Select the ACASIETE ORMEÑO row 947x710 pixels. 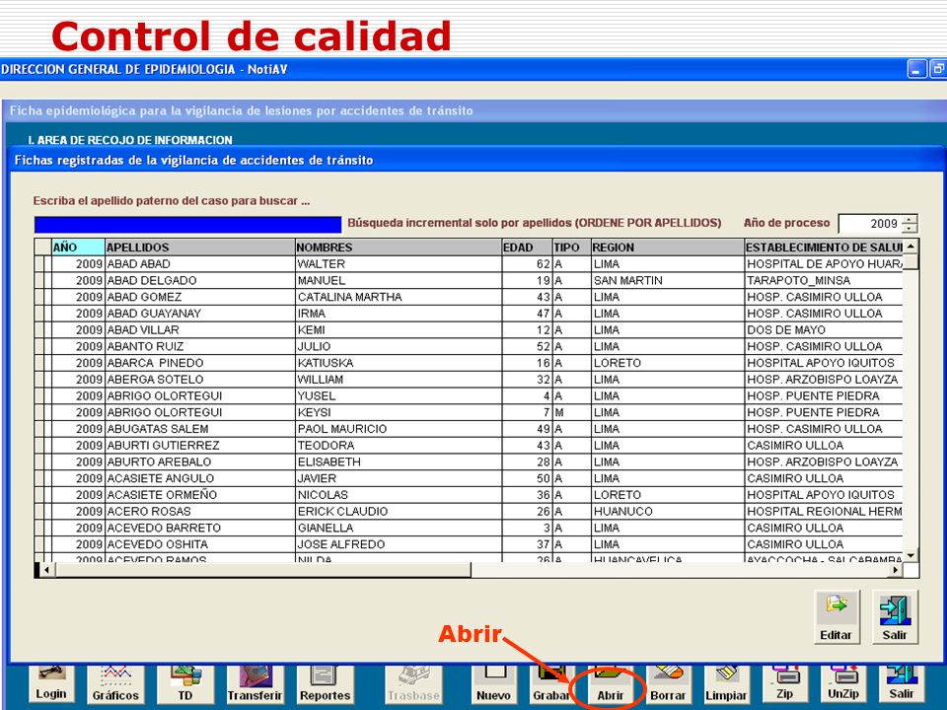[469, 494]
